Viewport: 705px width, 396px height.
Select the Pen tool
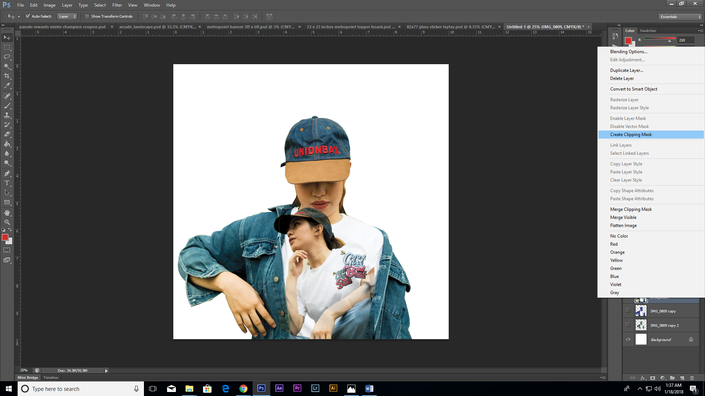(x=7, y=173)
